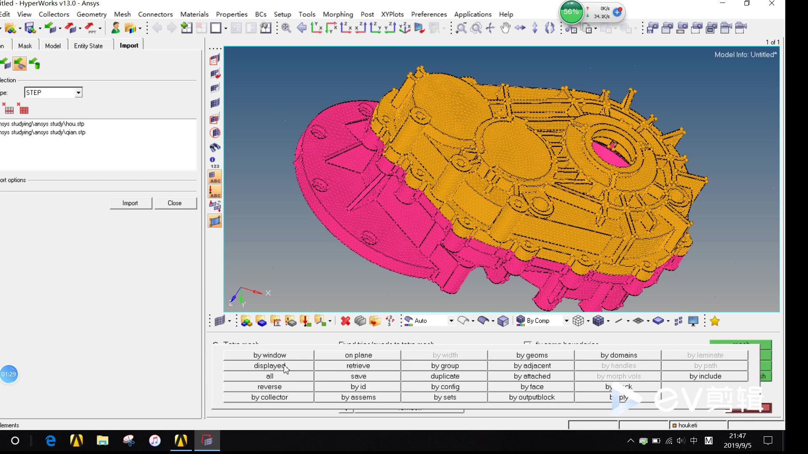Choose 'displayed' in the selection popup
Viewport: 808px width, 454px height.
pos(269,366)
